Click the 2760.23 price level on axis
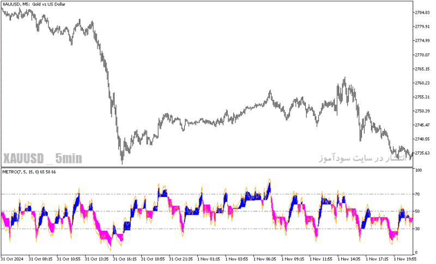 point(422,83)
